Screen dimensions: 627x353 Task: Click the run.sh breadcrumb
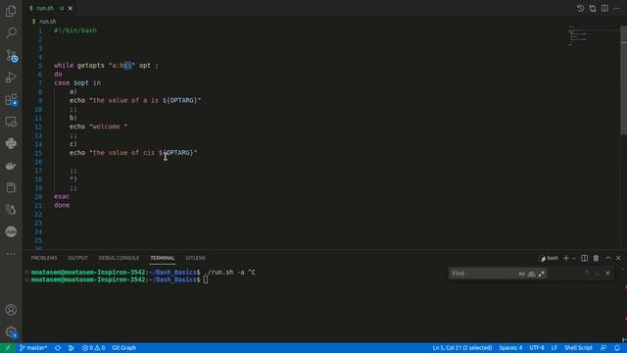48,22
